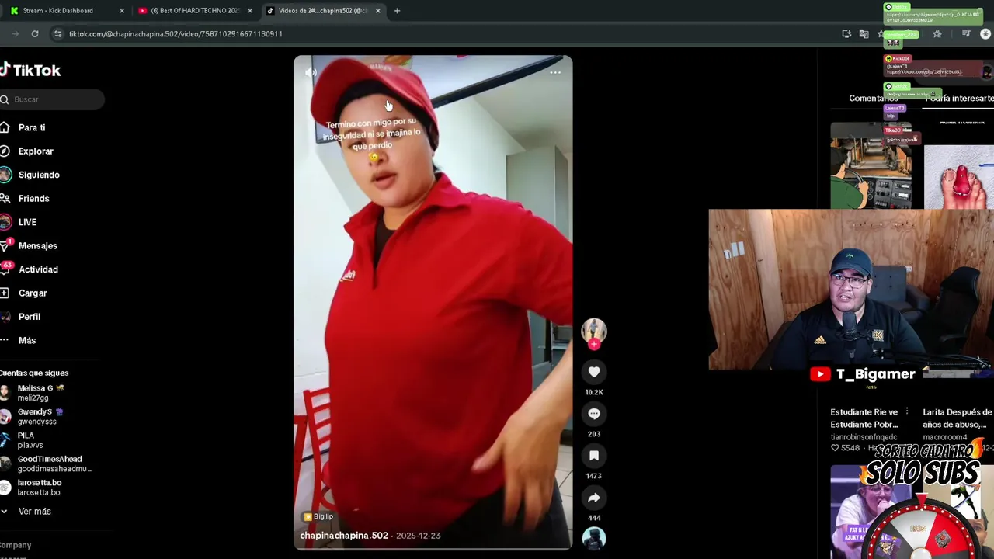Click the Explorar compass icon

(5, 151)
